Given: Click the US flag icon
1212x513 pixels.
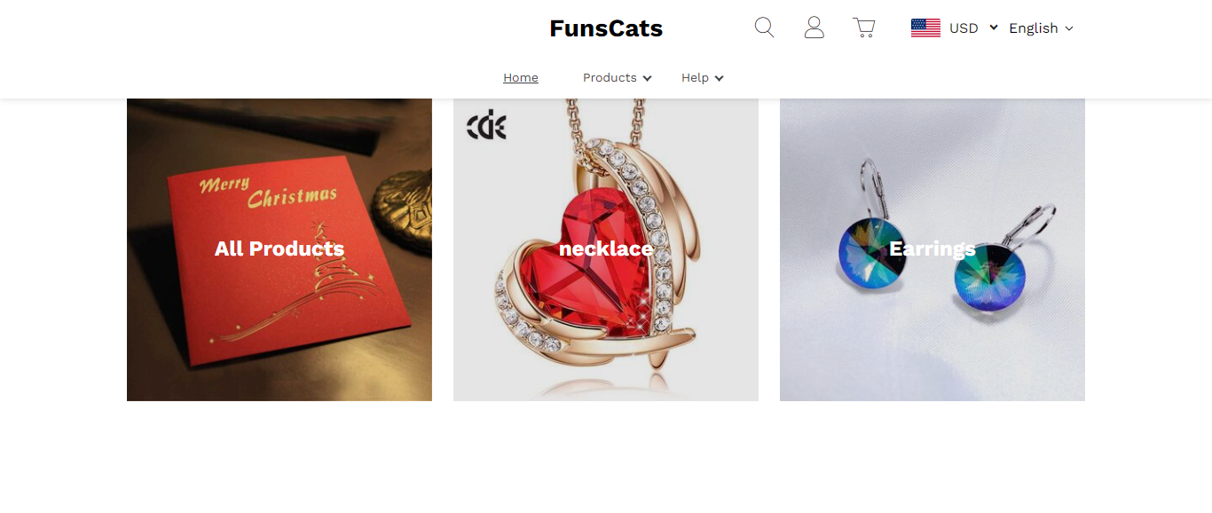Looking at the screenshot, I should tap(925, 28).
